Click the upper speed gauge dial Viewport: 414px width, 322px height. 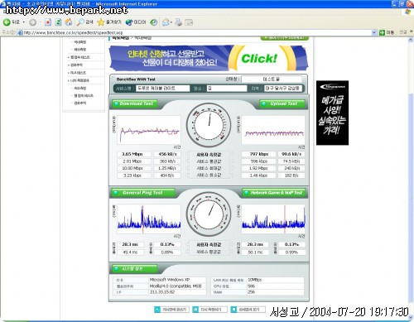(x=209, y=125)
